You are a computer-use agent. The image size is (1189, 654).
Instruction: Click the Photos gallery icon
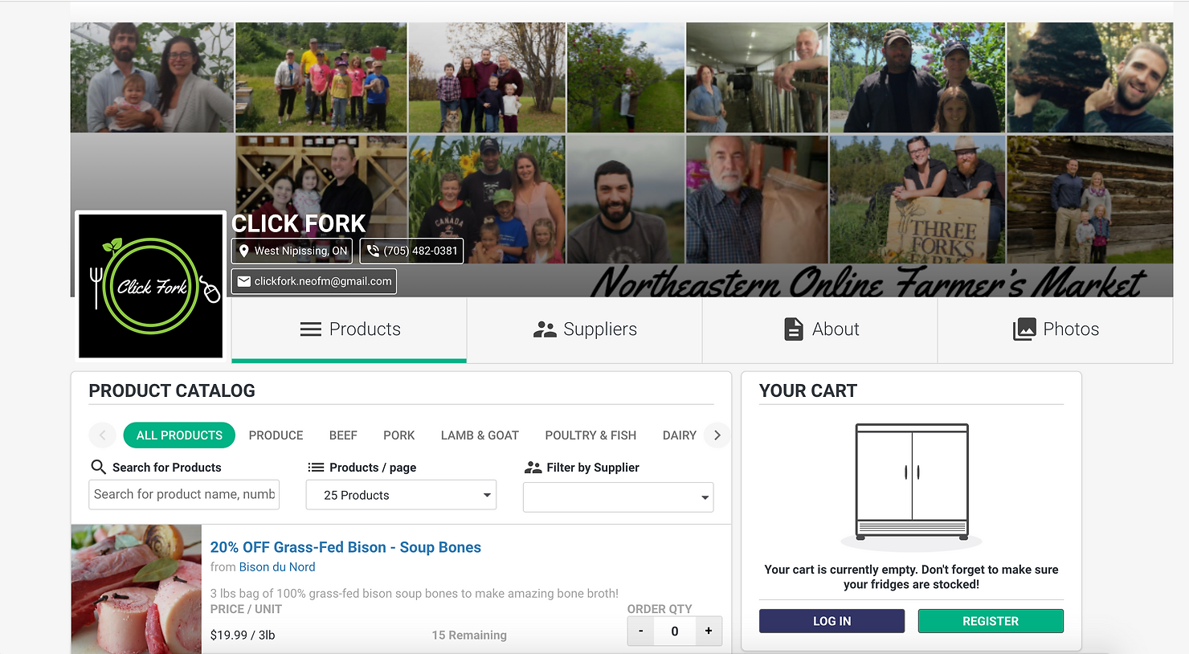click(1024, 329)
